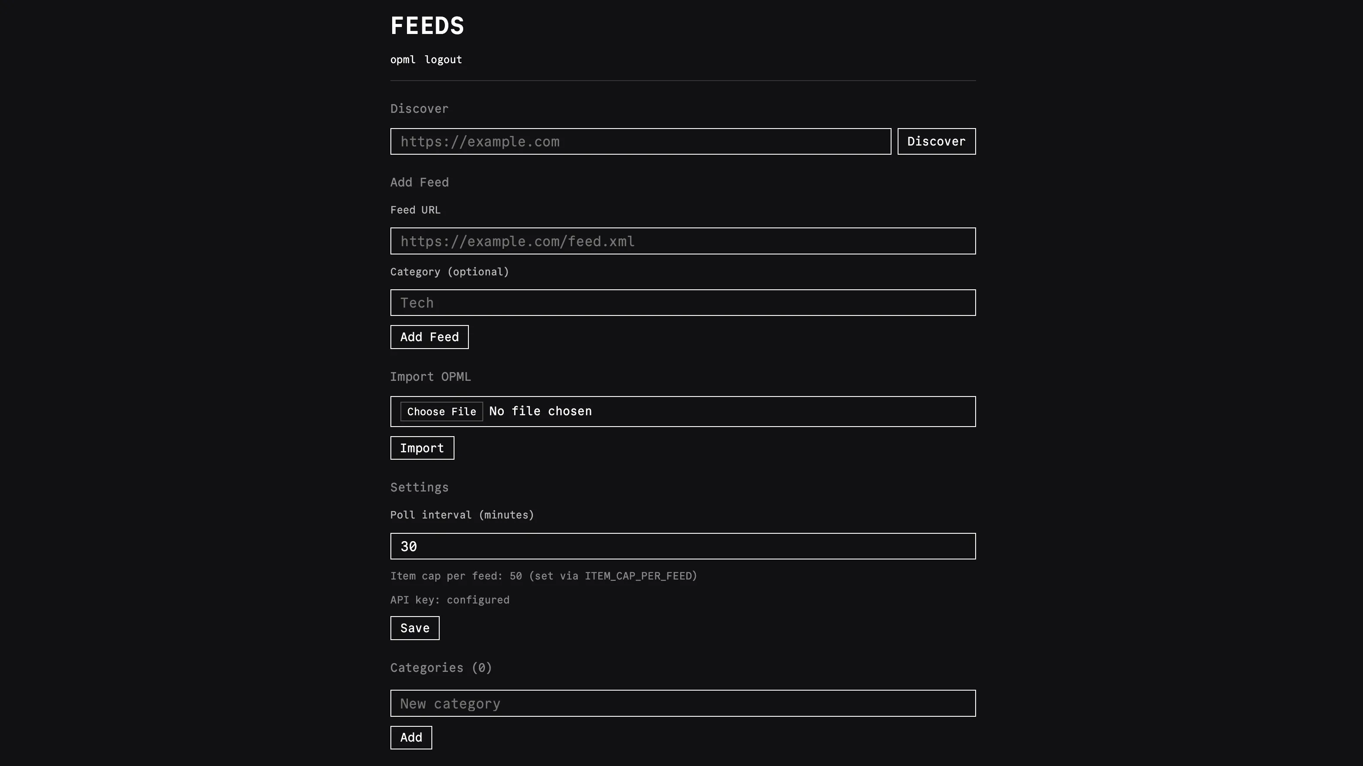The height and width of the screenshot is (766, 1363).
Task: Select the Category optional text field
Action: 683,302
